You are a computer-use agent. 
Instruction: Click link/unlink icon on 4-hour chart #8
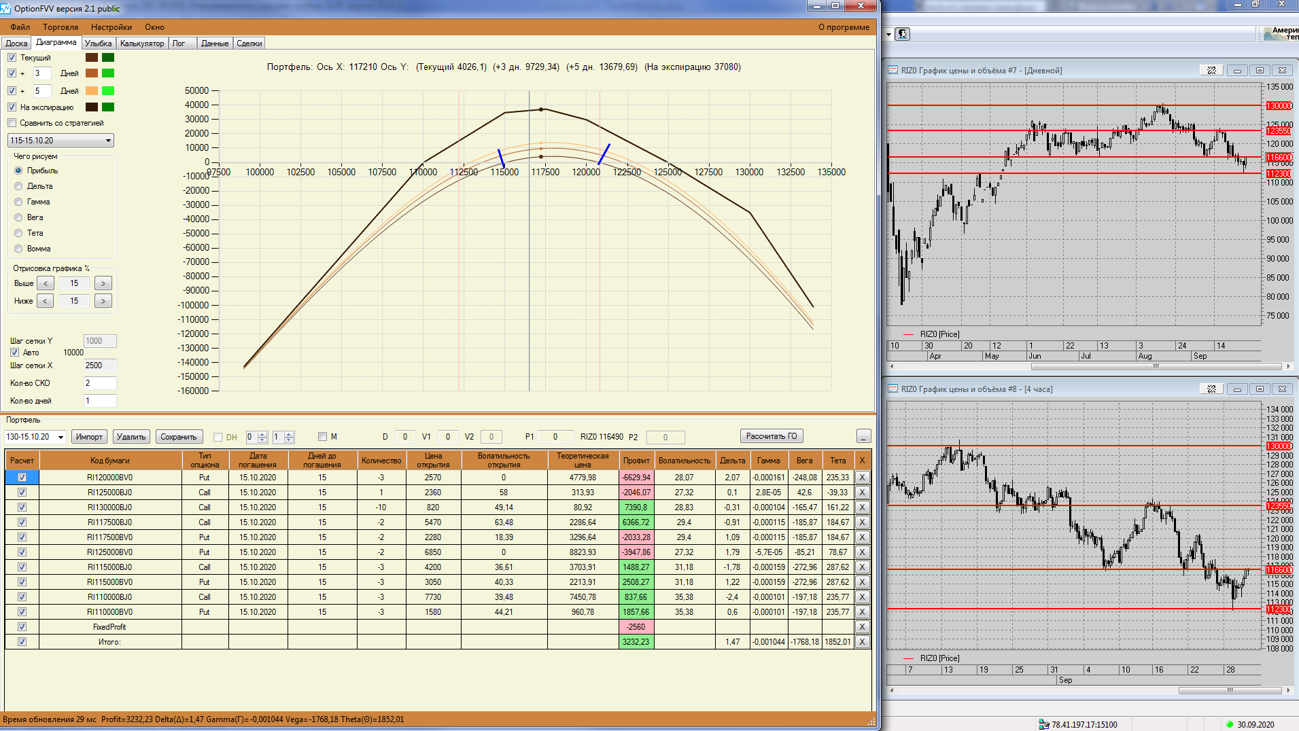[x=1211, y=389]
